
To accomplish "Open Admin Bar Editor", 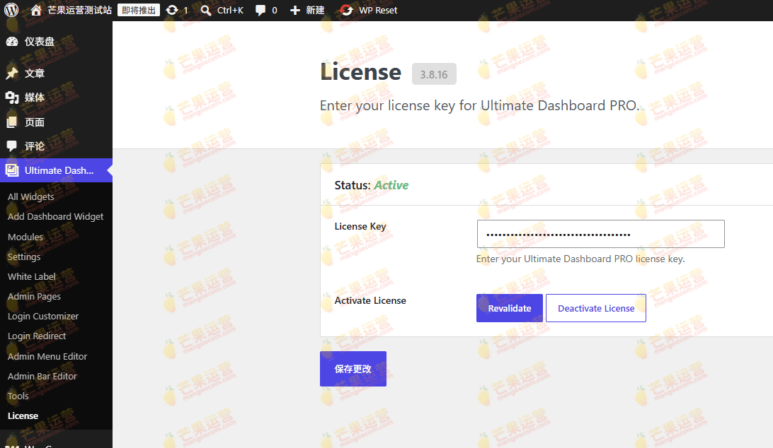I will coord(42,376).
